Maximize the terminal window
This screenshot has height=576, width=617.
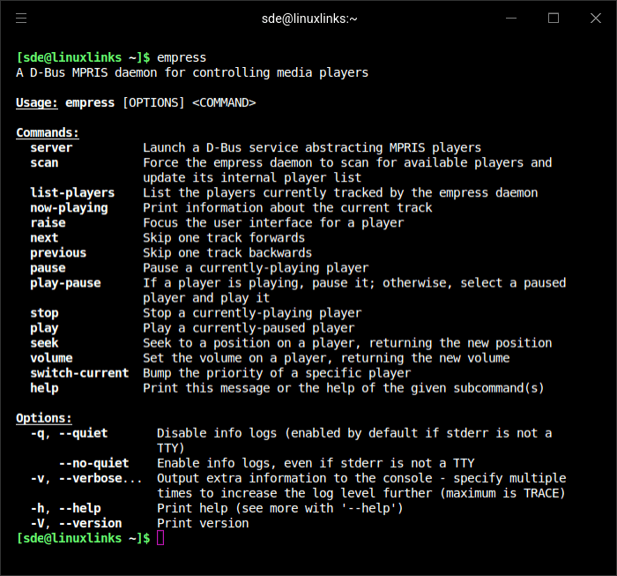554,19
